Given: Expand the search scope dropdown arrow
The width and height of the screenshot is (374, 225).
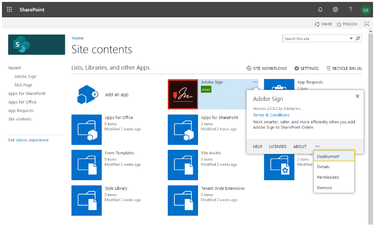Looking at the screenshot, I should 351,39.
